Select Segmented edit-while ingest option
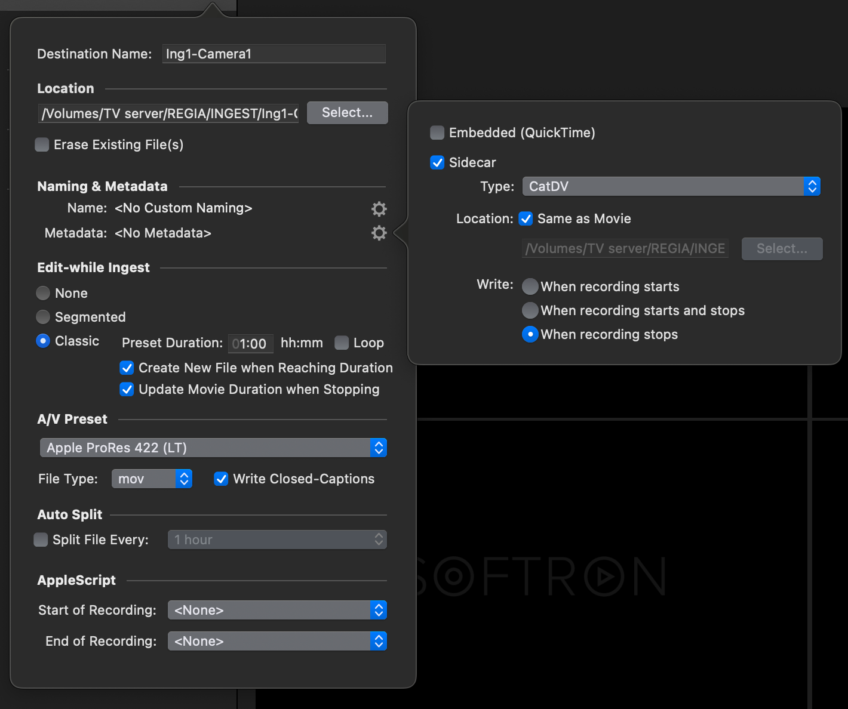This screenshot has height=709, width=848. tap(43, 317)
